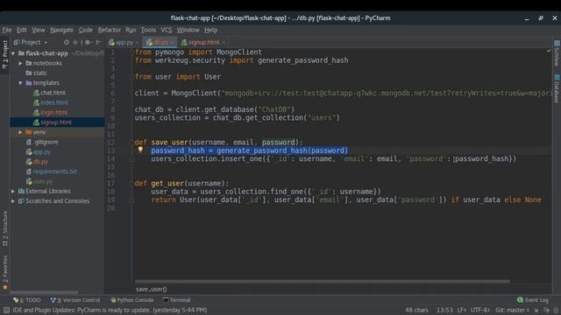This screenshot has width=561, height=315.
Task: Click the IDE and Plugin Updates status message
Action: (x=110, y=310)
